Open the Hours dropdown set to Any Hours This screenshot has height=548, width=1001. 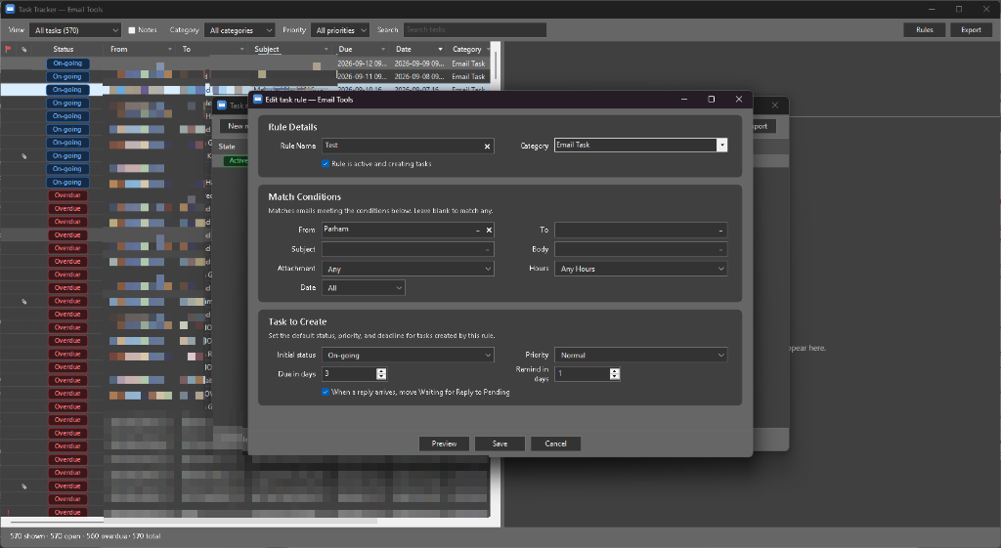641,269
